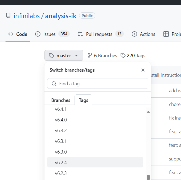Select tag v6.4.0
The width and height of the screenshot is (181, 180).
(61, 120)
